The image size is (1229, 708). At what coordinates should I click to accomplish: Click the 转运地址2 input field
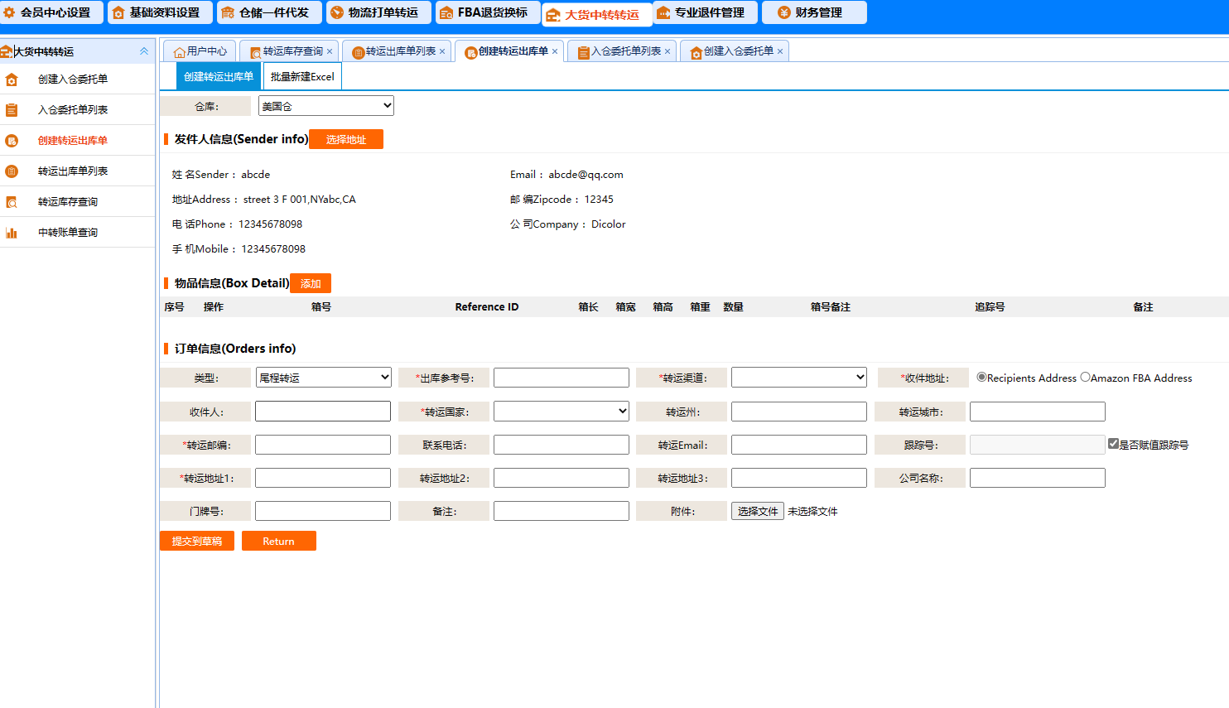(561, 478)
